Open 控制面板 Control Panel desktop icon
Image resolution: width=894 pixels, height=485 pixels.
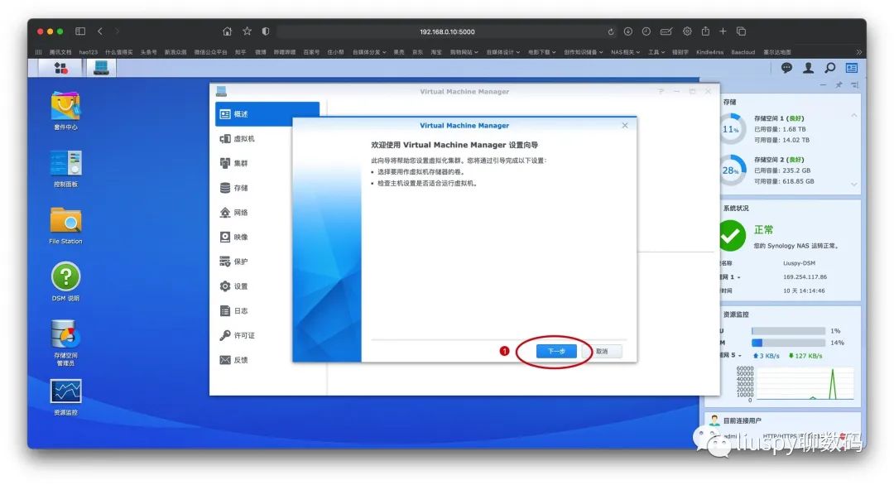[x=65, y=168]
